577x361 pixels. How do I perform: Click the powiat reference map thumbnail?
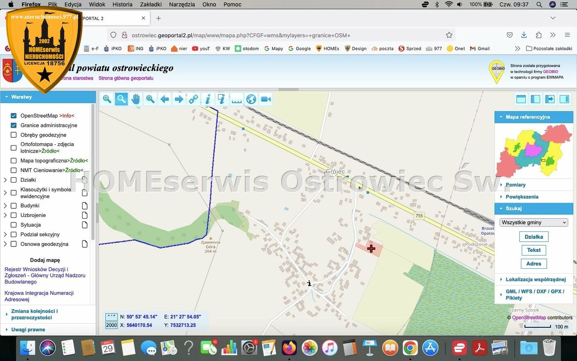point(534,150)
